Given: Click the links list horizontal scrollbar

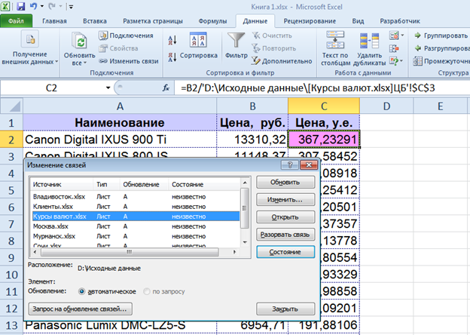Looking at the screenshot, I should pyautogui.click(x=128, y=252).
